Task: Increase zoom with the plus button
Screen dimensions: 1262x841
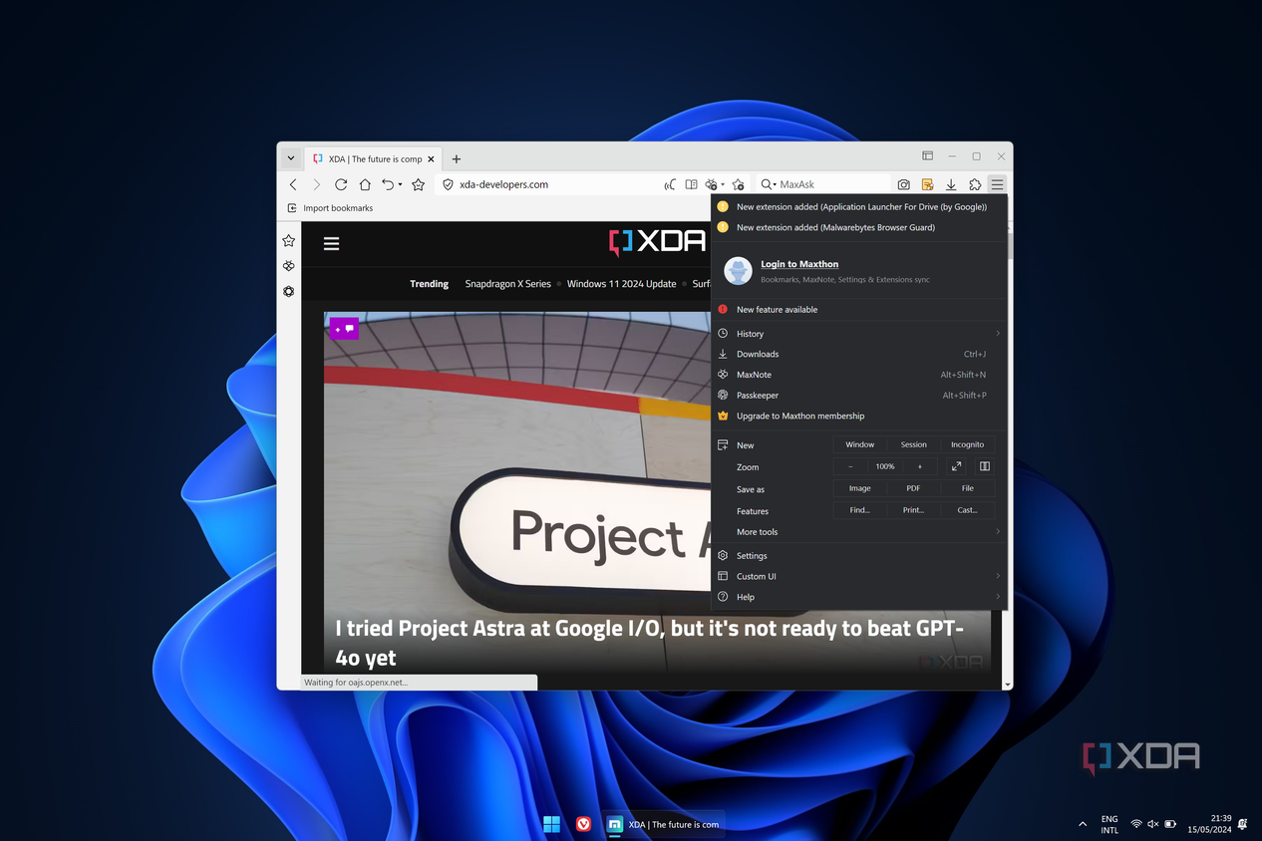Action: click(x=920, y=466)
